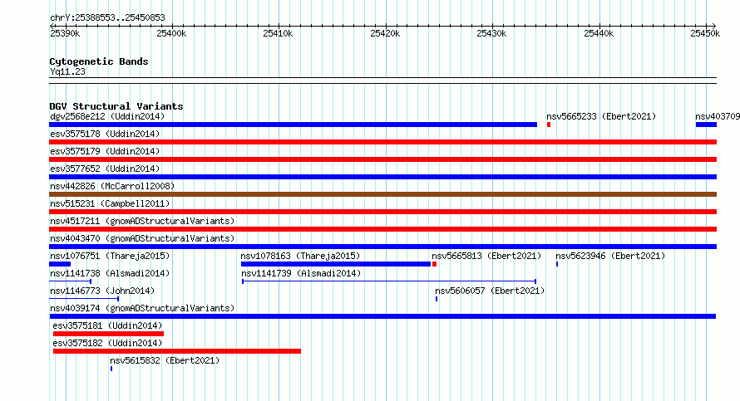Click the 25420k ruler tick label
The height and width of the screenshot is (401, 740).
click(385, 33)
